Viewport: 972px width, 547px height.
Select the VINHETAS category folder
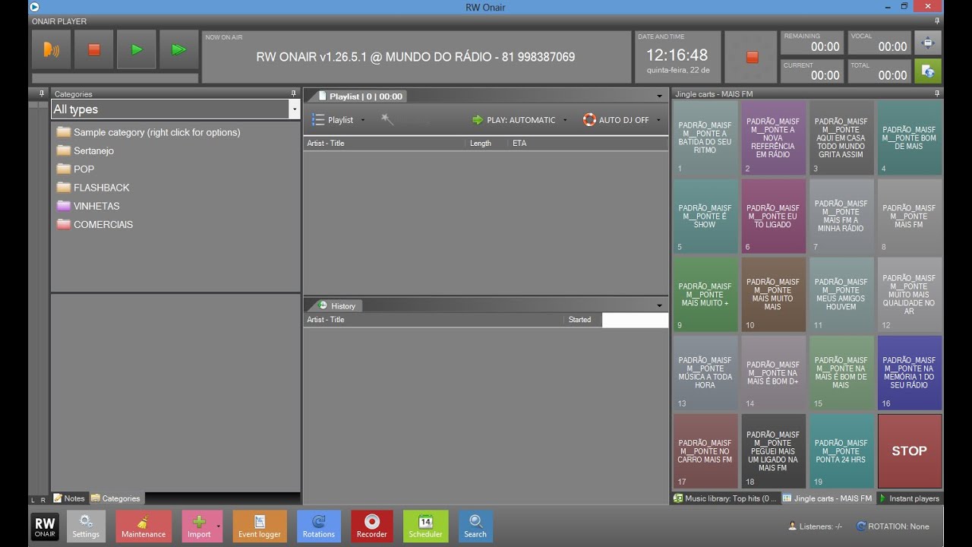88,206
